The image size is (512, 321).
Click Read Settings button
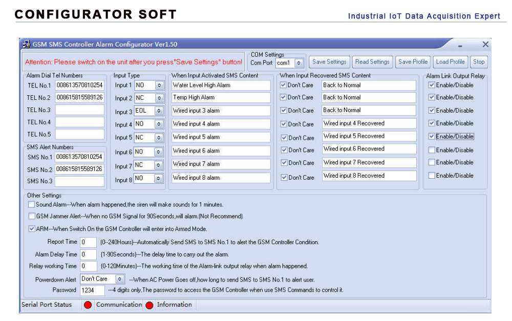372,62
